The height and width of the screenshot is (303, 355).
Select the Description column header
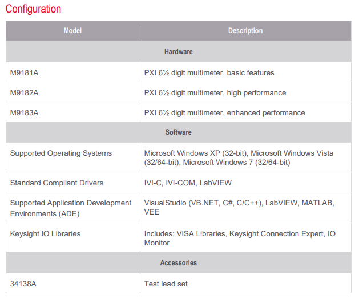(245, 31)
